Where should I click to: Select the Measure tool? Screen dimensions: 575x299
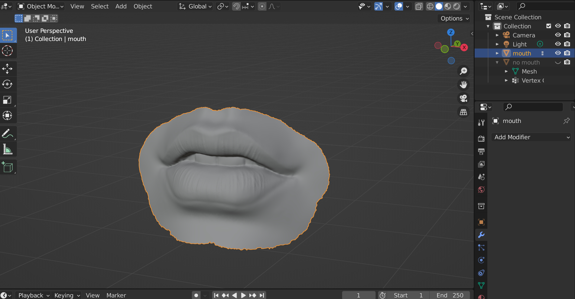8,149
